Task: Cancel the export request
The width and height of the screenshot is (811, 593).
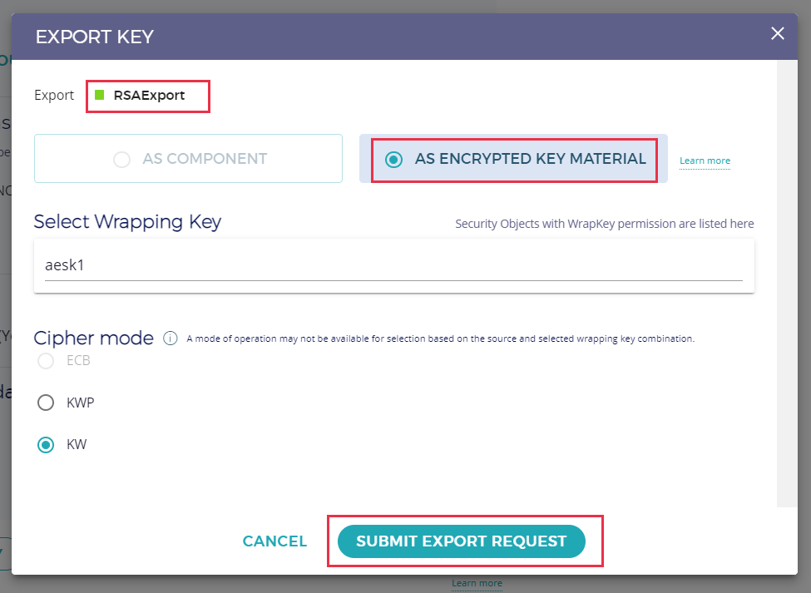Action: 274,541
